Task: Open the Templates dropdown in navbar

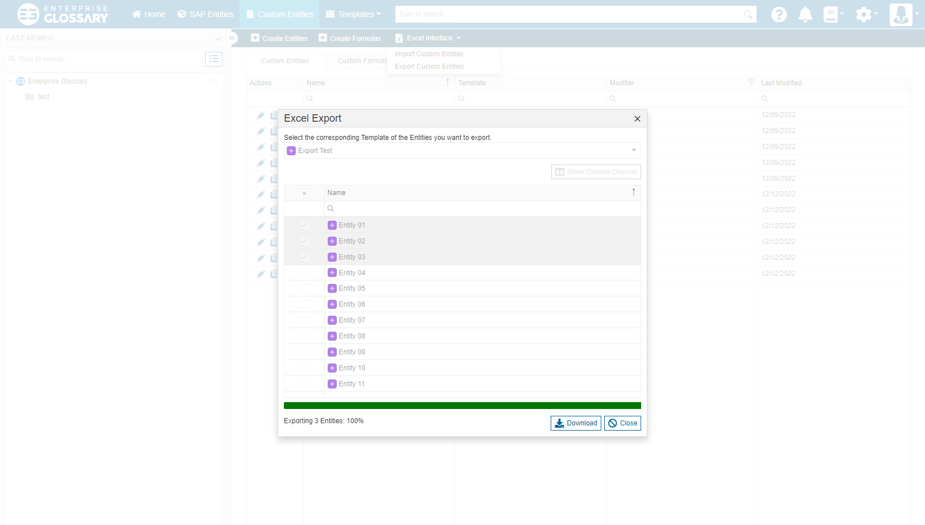Action: point(353,14)
